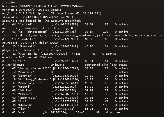Click player "denispiatygin.2210" name

click(x=34, y=69)
